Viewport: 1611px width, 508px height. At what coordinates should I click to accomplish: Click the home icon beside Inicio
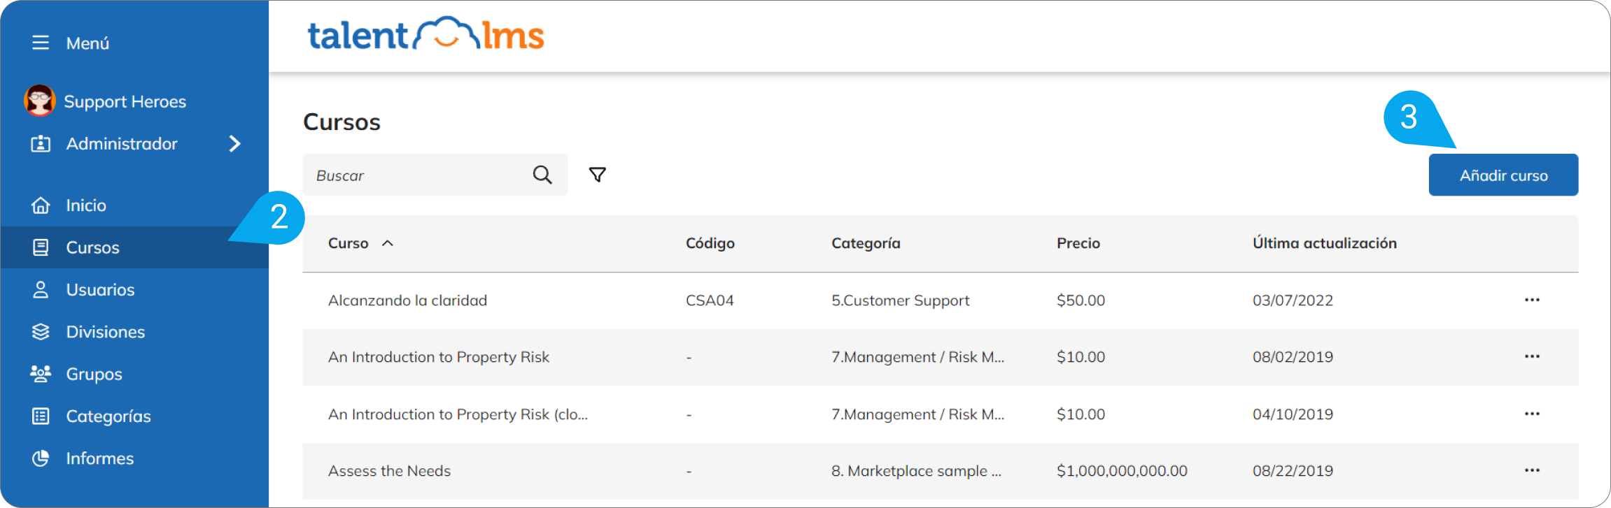click(41, 205)
